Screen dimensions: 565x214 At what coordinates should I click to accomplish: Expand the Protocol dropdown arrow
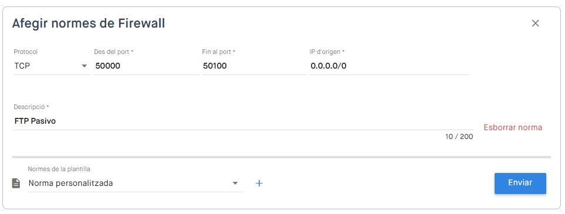click(x=84, y=66)
